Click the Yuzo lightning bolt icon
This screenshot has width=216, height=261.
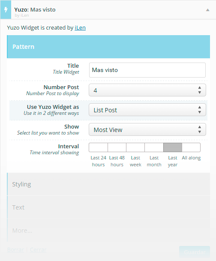[6, 10]
